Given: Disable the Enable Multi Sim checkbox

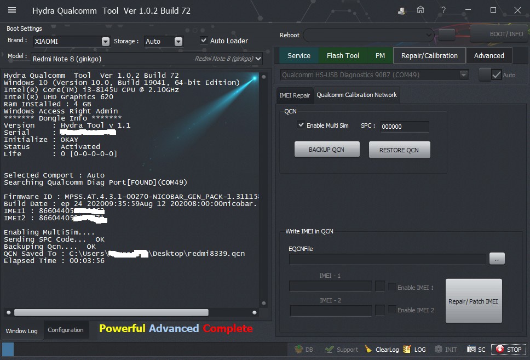Looking at the screenshot, I should point(301,125).
